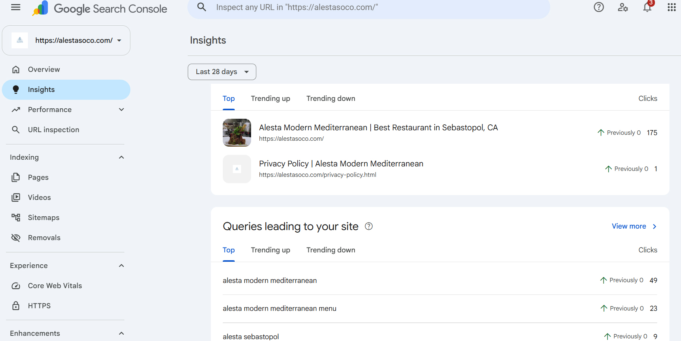Click the Core Web Vitals gauge icon
The height and width of the screenshot is (341, 681).
pyautogui.click(x=16, y=286)
